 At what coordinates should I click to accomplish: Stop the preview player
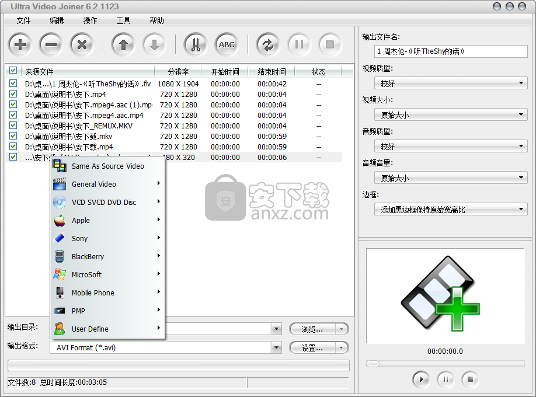[470, 379]
